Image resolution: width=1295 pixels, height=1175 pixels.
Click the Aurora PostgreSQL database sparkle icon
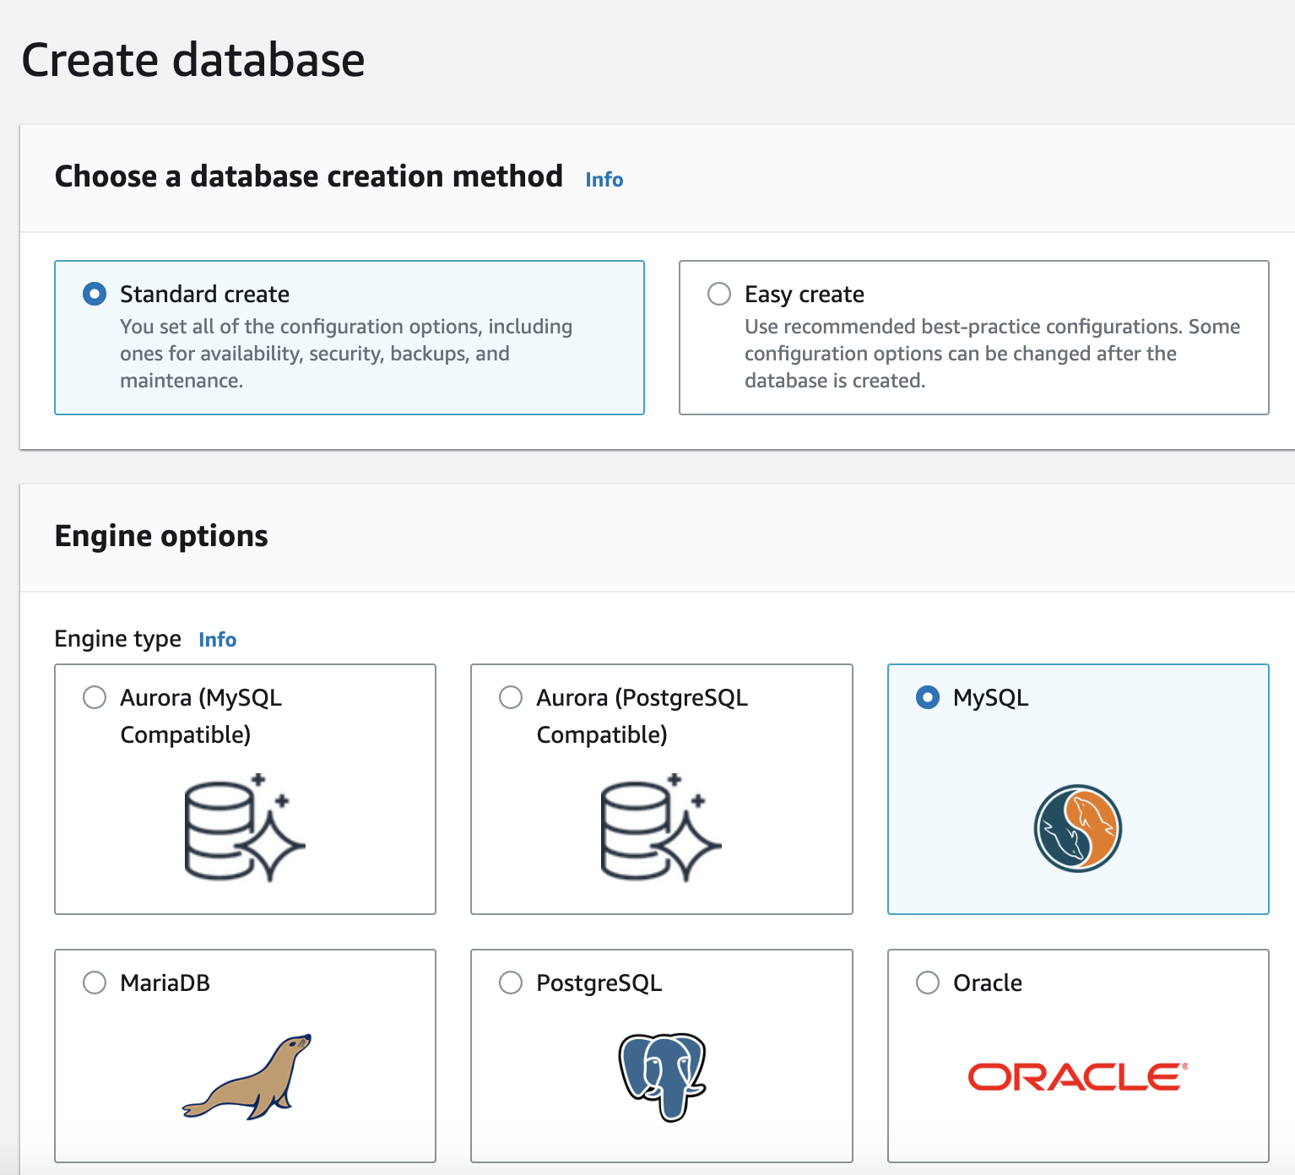[661, 827]
